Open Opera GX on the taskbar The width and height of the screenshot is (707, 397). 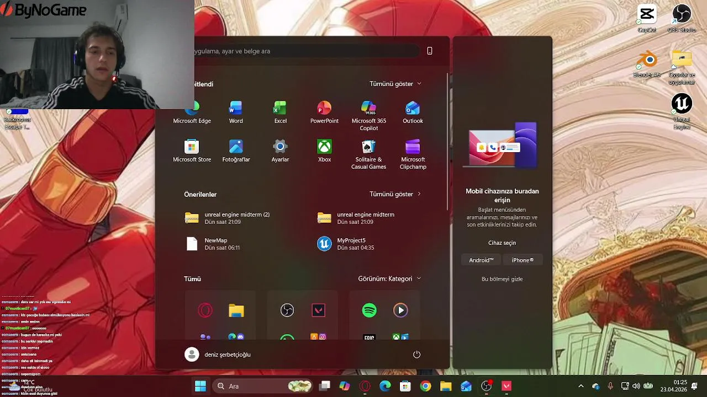pos(365,386)
